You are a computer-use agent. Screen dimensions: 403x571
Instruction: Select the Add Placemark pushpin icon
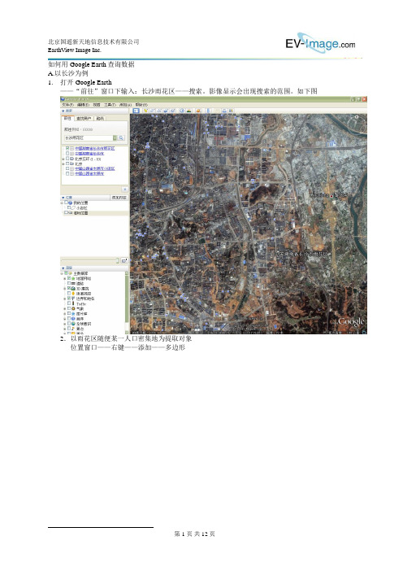pyautogui.click(x=146, y=111)
